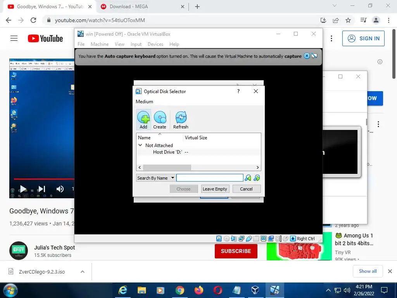Click the Add optical disk icon

pos(143,120)
